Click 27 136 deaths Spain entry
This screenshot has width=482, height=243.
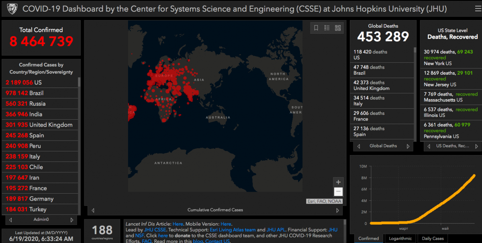(x=383, y=131)
